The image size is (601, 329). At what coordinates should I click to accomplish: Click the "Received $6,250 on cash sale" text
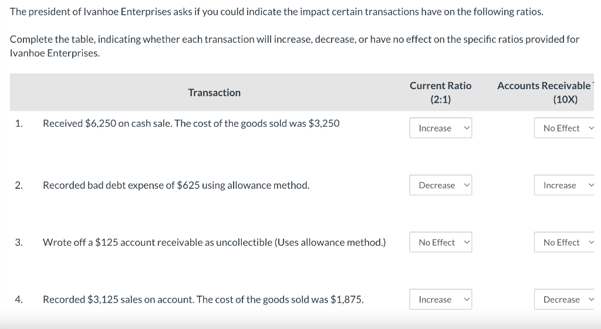click(x=191, y=123)
